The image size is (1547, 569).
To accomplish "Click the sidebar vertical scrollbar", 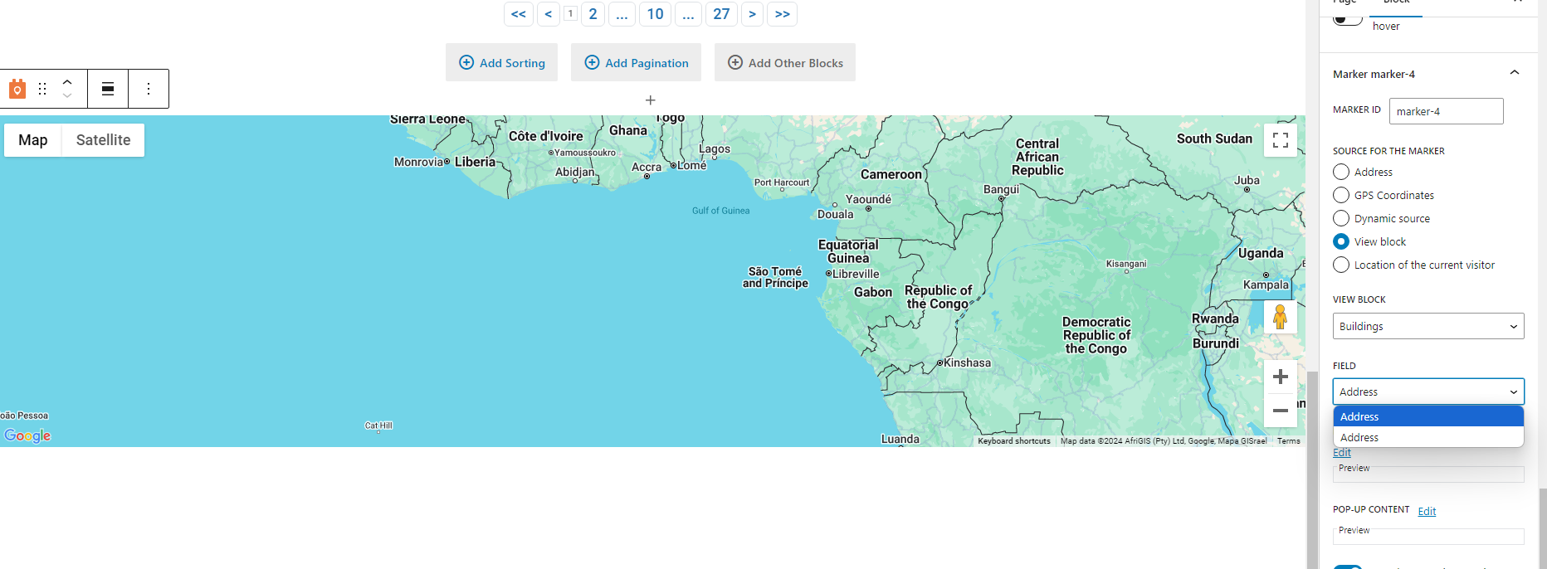I will [1542, 528].
